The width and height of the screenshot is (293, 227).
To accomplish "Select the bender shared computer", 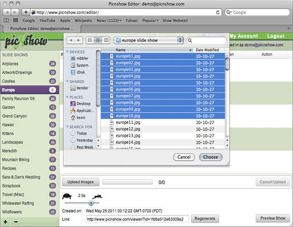I will (80, 88).
